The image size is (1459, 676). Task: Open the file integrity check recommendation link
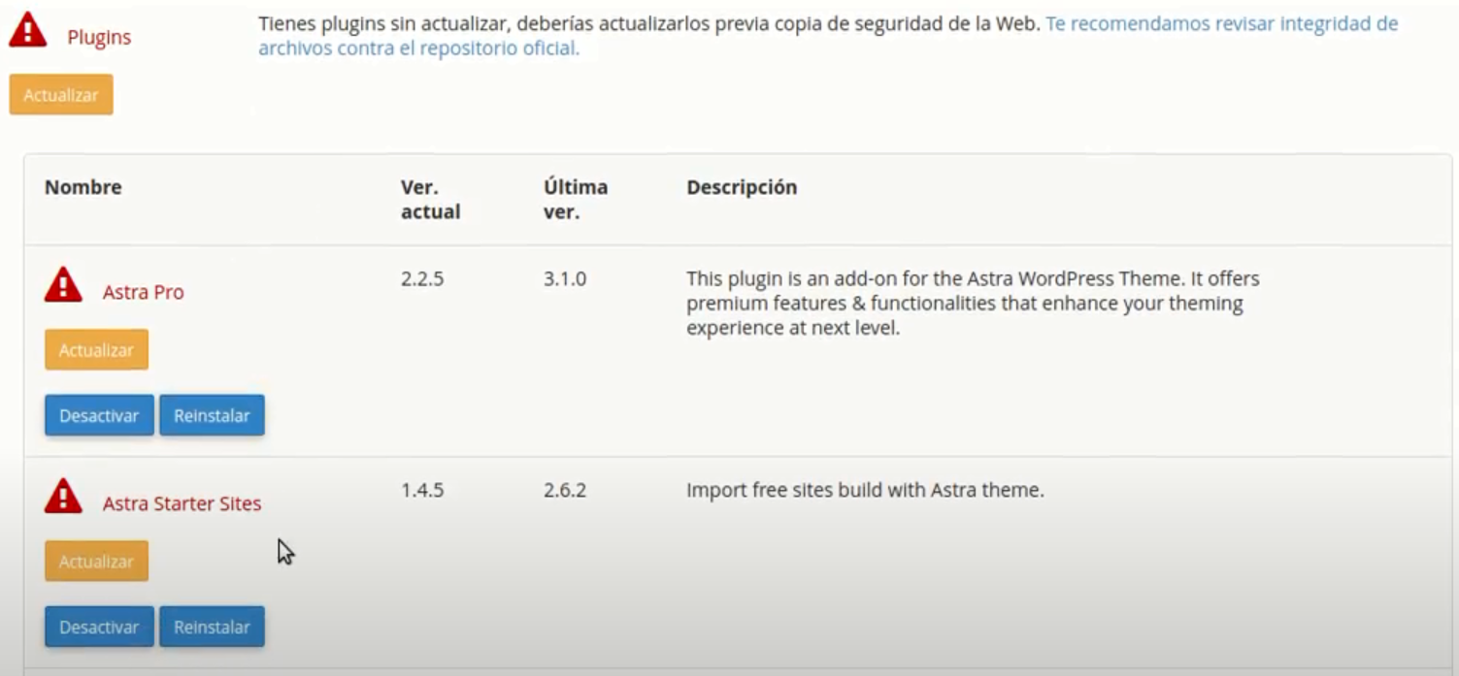(x=828, y=35)
